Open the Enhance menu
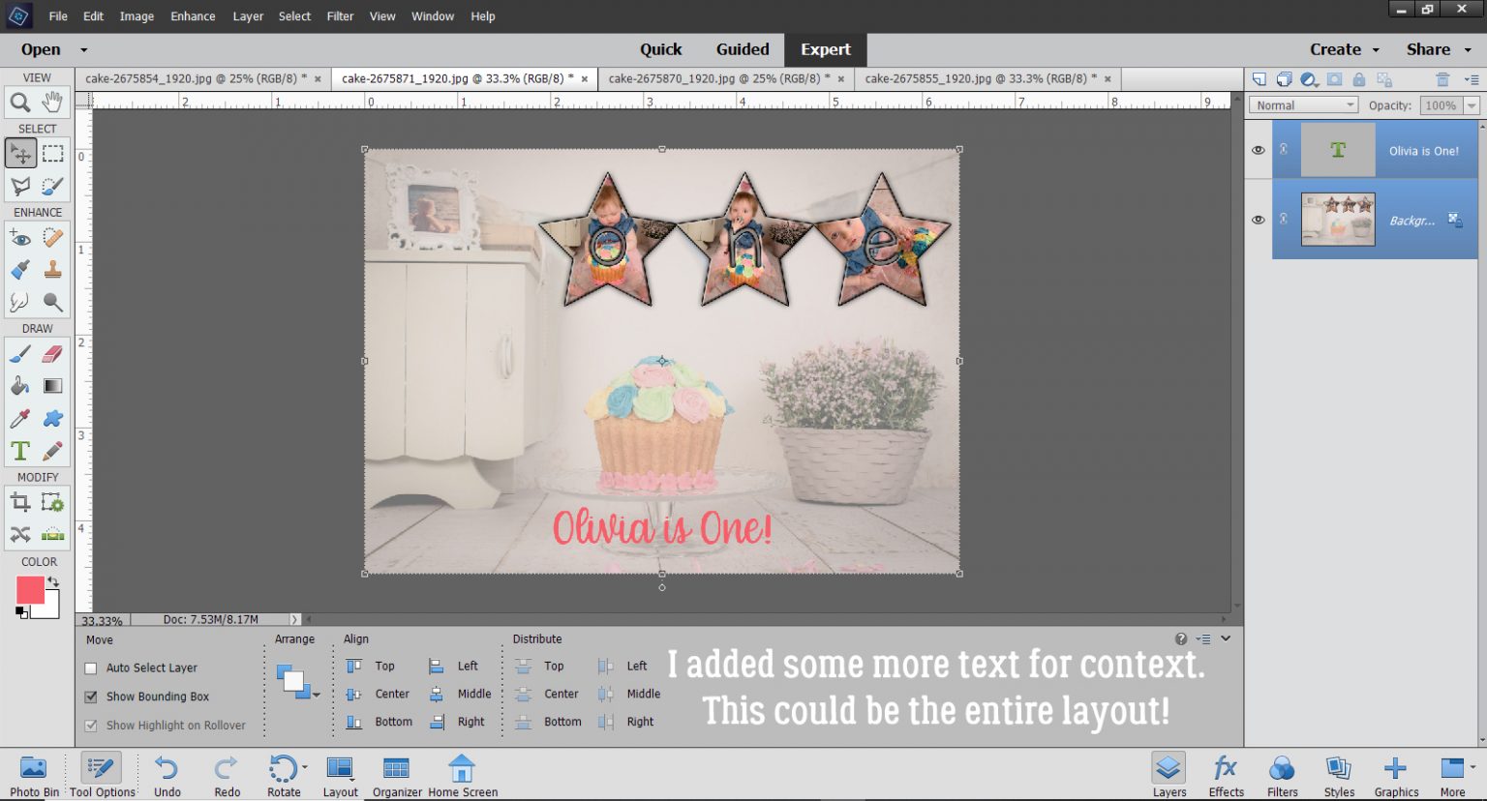The height and width of the screenshot is (801, 1487). pyautogui.click(x=192, y=15)
